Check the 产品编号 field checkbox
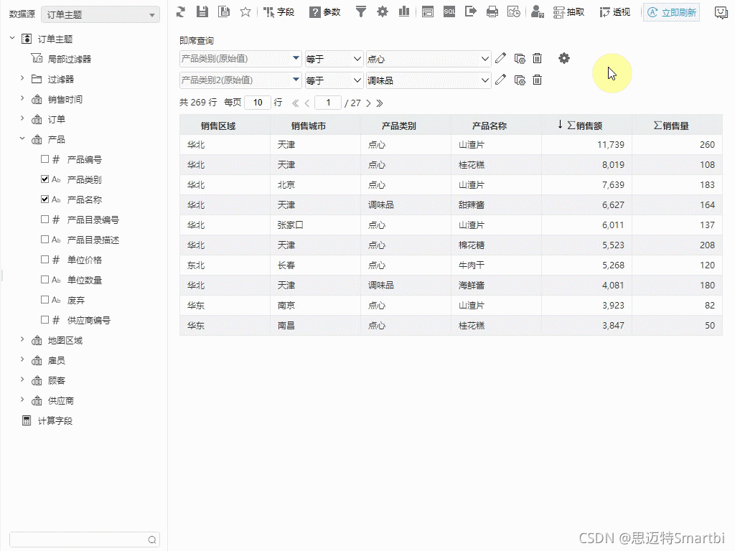The image size is (735, 551). [x=45, y=159]
